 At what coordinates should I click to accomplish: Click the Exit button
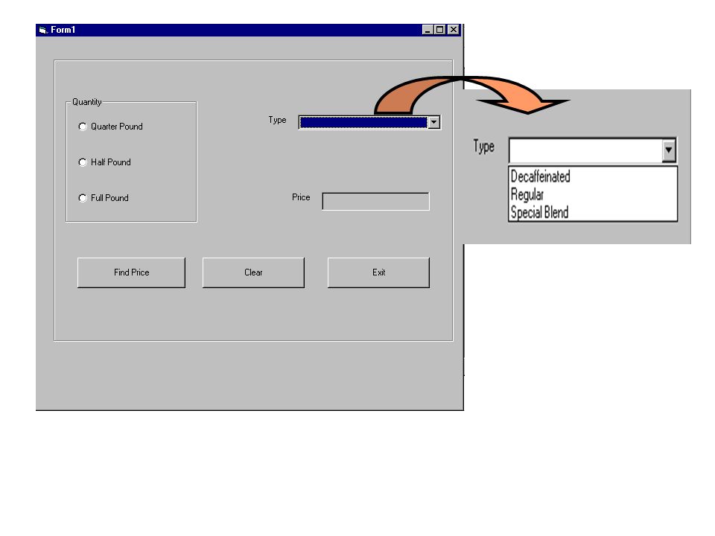[378, 272]
